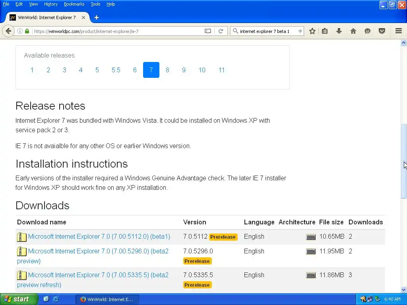The height and width of the screenshot is (305, 407).
Task: Select release 9
Action: click(x=184, y=70)
